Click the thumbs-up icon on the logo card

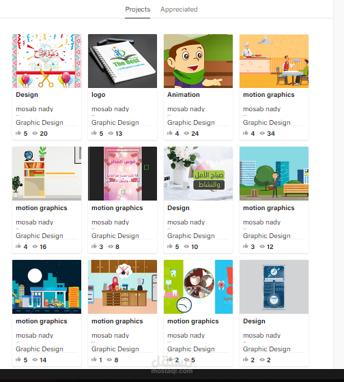pyautogui.click(x=94, y=133)
